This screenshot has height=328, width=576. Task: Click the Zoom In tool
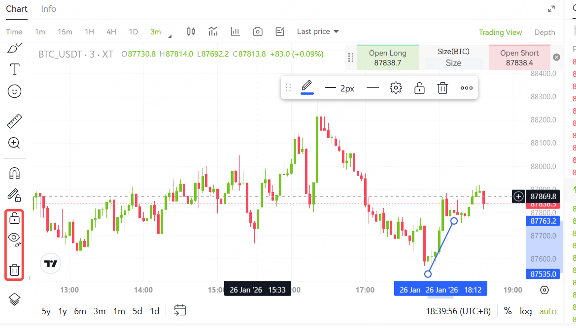[x=15, y=143]
